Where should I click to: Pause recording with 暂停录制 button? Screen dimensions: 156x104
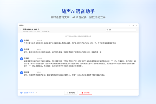pos(71,93)
